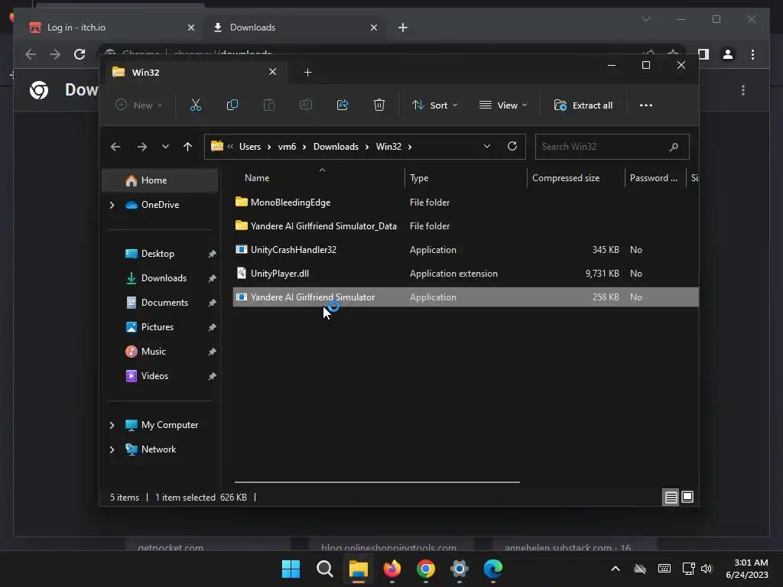Click the Cut scissors icon in Explorer toolbar
The image size is (783, 587).
point(195,105)
